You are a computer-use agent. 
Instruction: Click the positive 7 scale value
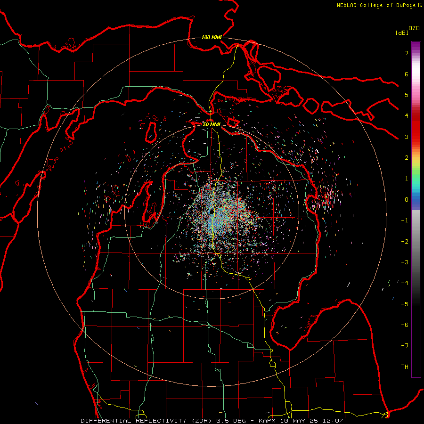(407, 53)
